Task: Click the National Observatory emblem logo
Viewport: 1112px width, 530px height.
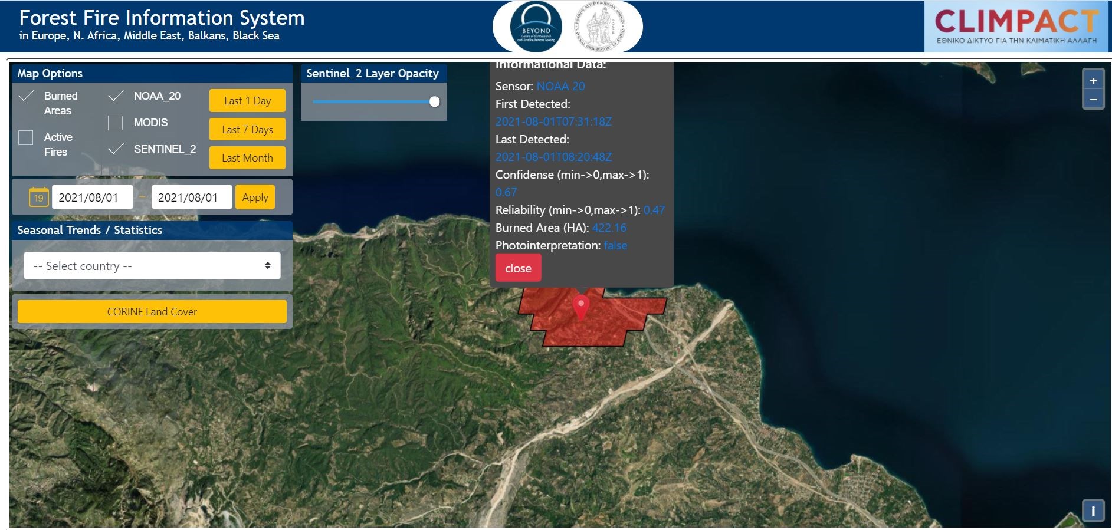Action: (599, 27)
